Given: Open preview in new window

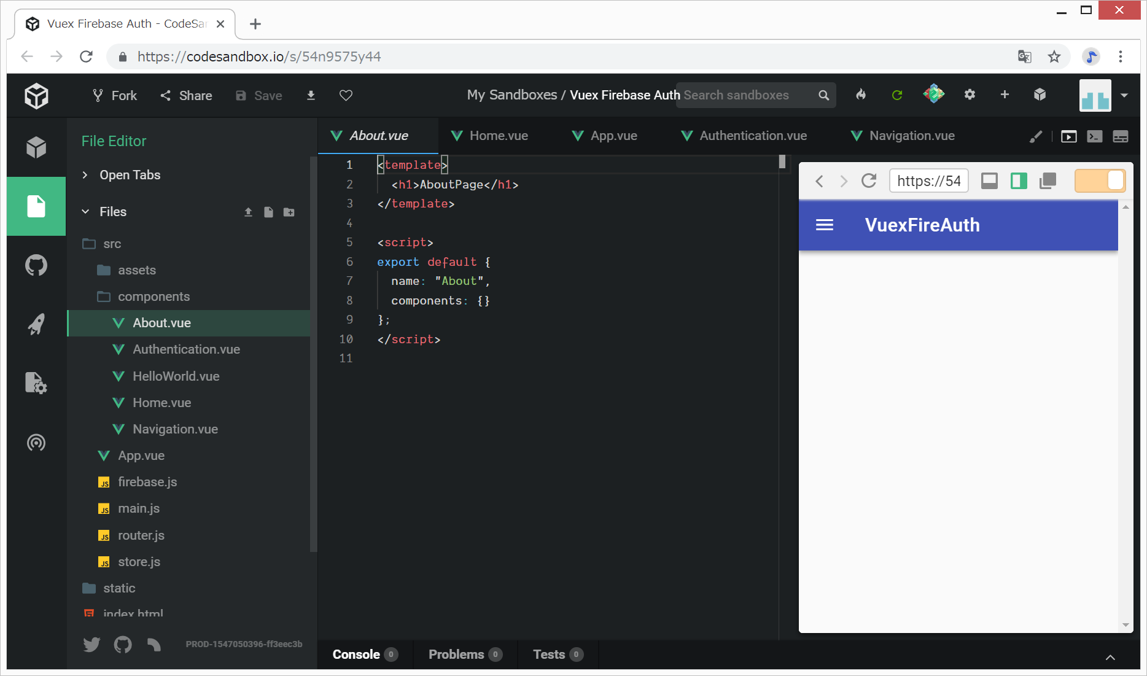Looking at the screenshot, I should pos(1048,181).
